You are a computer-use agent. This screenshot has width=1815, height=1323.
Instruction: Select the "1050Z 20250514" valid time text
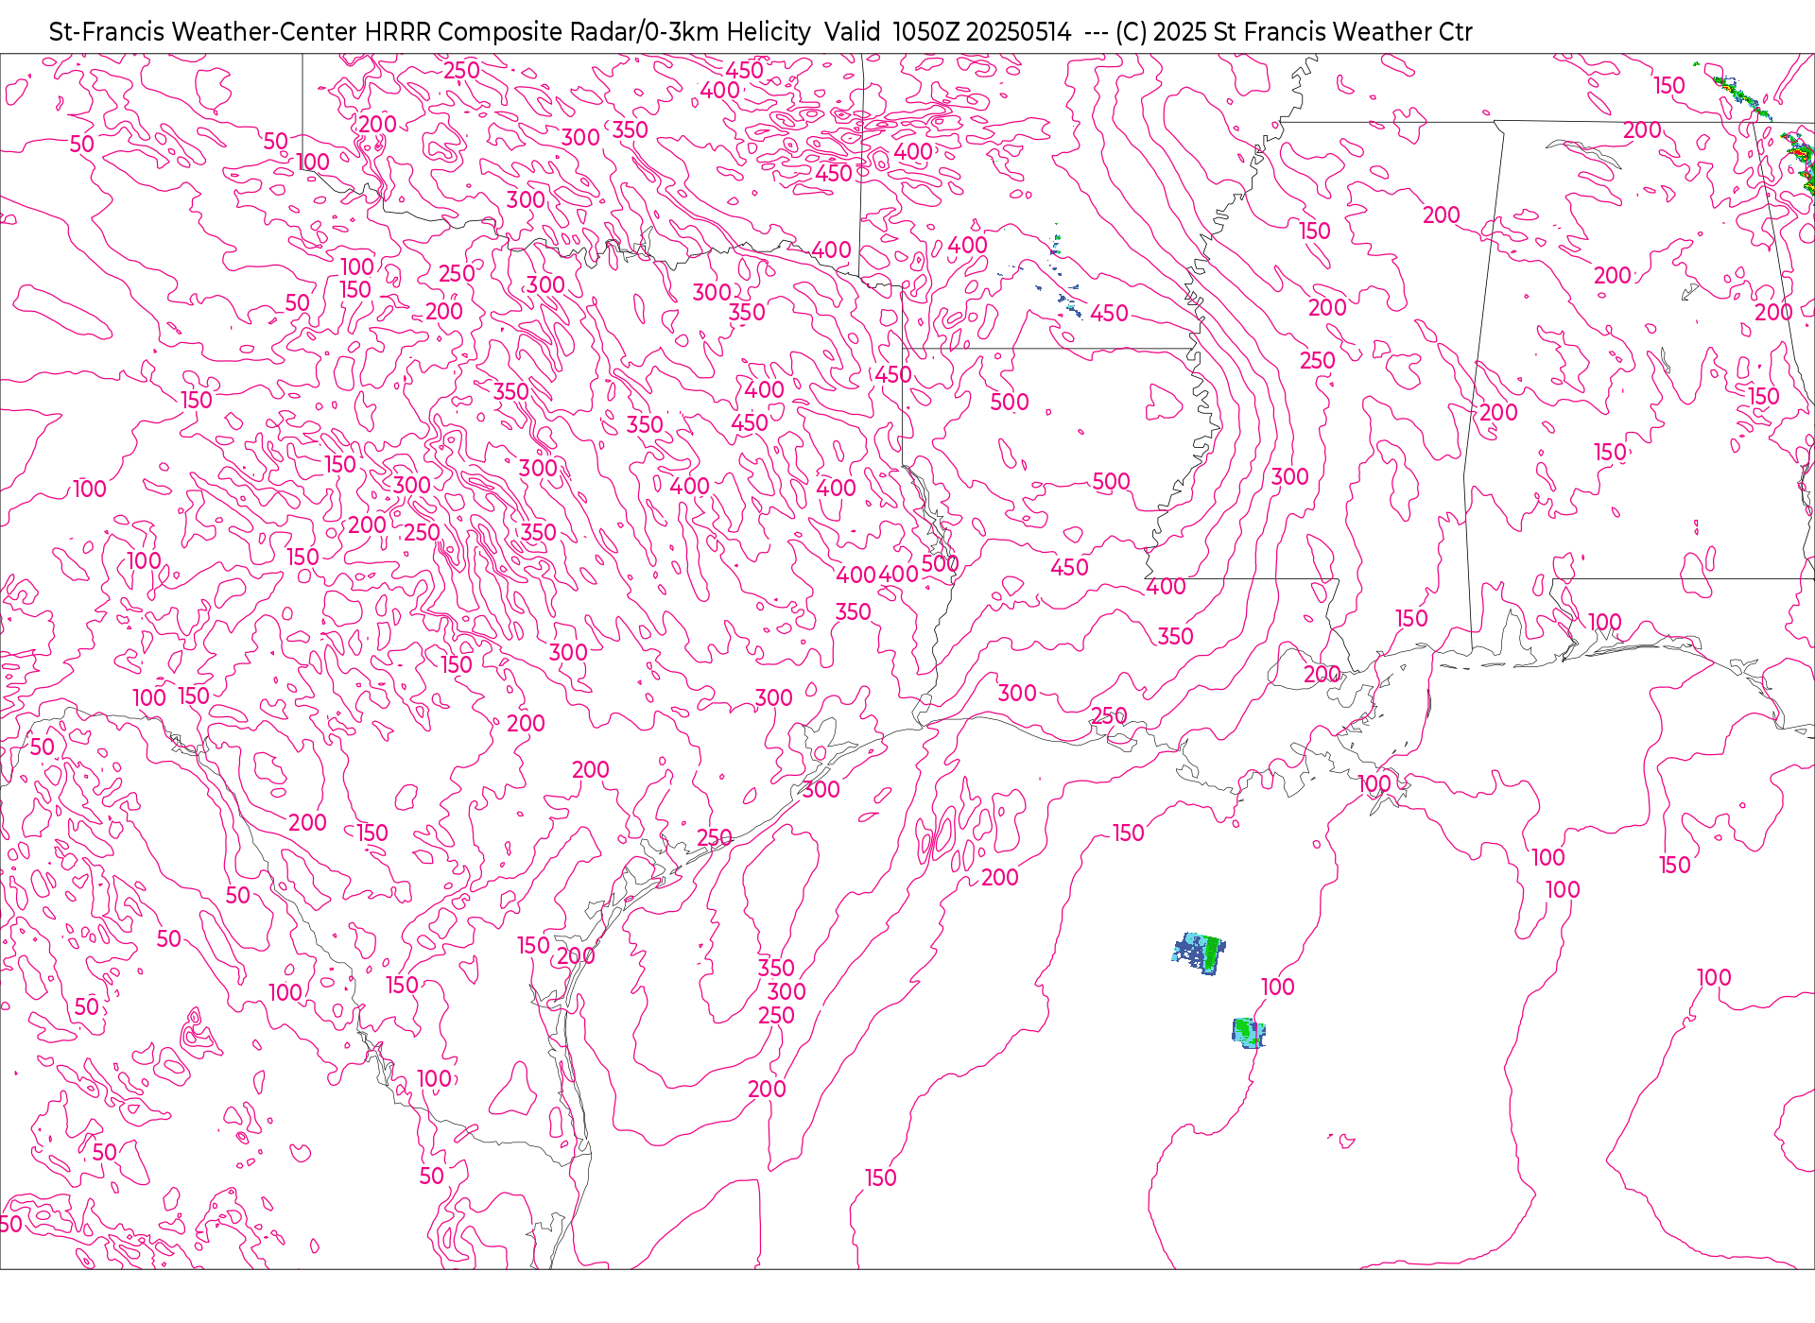click(981, 32)
